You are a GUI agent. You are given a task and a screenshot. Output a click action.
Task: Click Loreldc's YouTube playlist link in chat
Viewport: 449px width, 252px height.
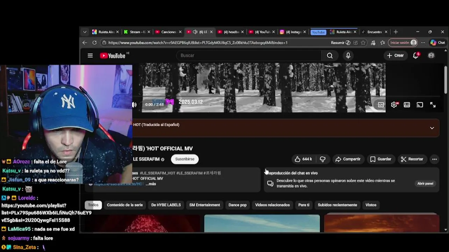click(x=47, y=213)
